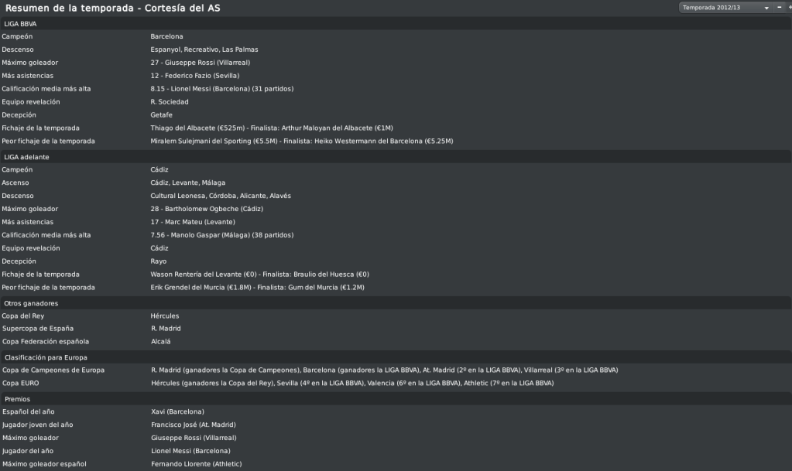
Task: Open the Temporada 2012/13 season dropdown
Action: point(725,8)
